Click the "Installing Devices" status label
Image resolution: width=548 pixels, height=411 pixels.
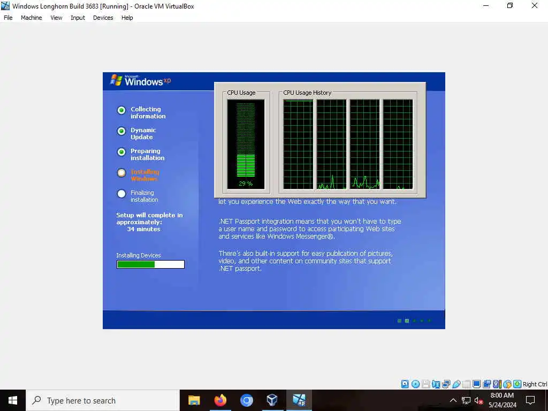[139, 255]
